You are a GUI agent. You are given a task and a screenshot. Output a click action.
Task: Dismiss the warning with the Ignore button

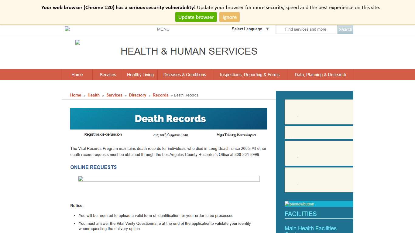(x=229, y=17)
